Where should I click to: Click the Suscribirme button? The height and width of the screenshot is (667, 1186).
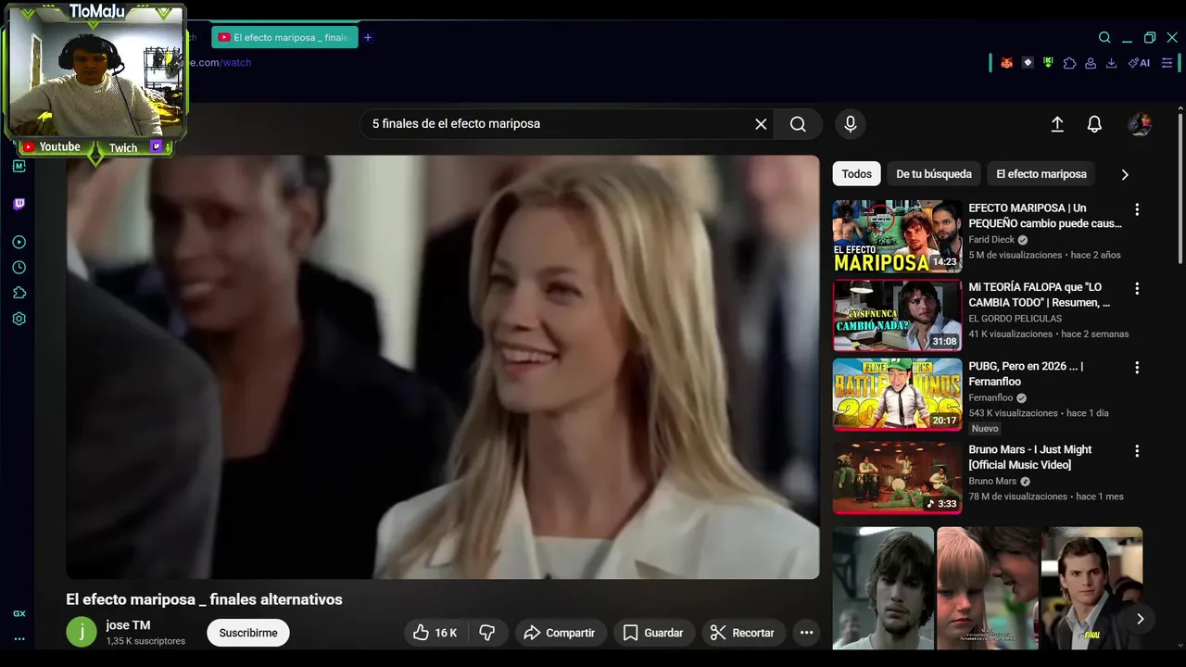point(248,633)
